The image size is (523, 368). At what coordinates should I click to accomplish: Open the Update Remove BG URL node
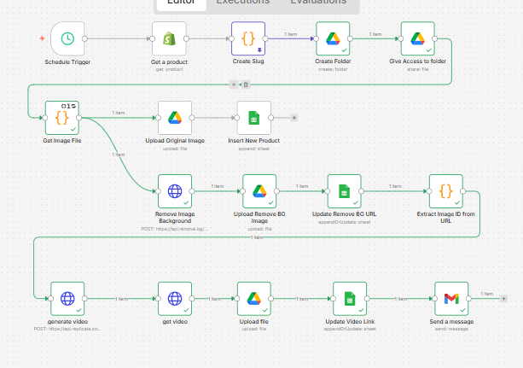click(x=344, y=191)
